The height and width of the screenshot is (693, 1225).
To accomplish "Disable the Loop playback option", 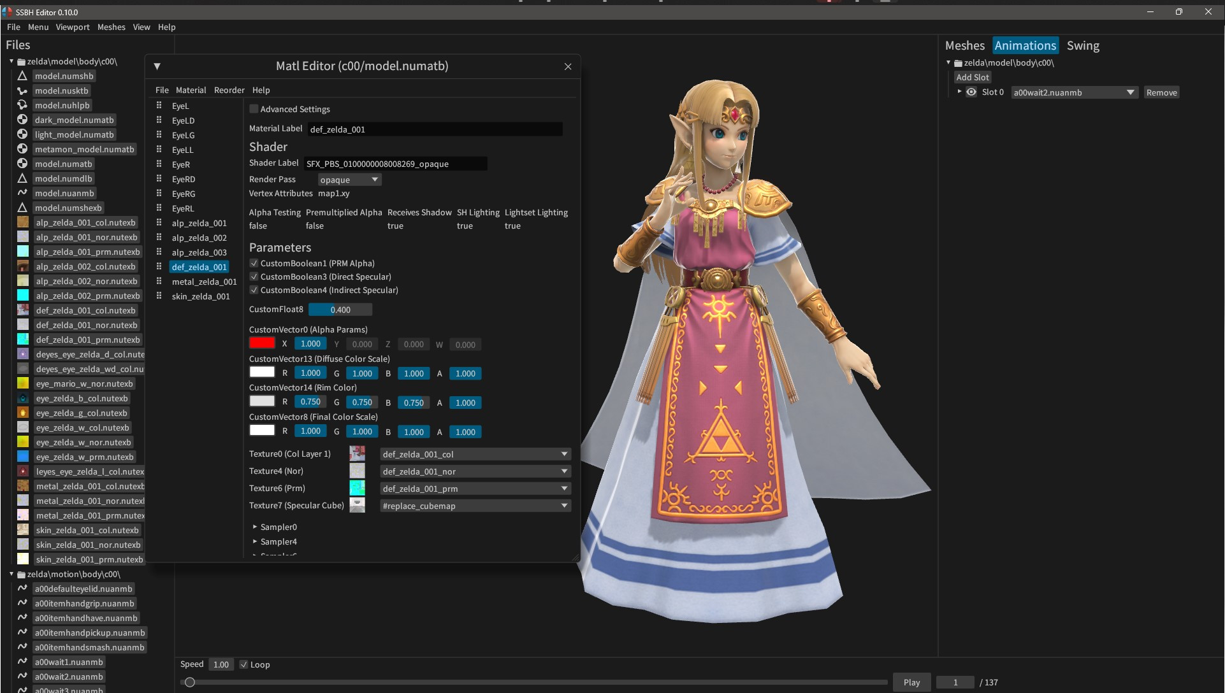I will click(x=244, y=664).
